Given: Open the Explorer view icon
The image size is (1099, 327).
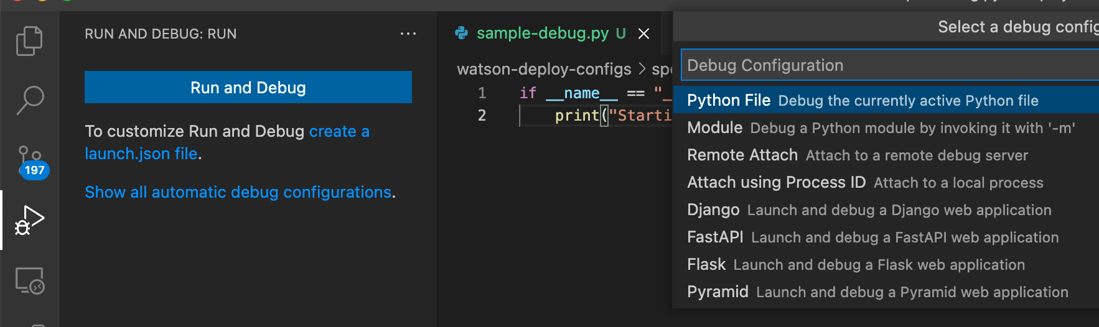Looking at the screenshot, I should 29,41.
